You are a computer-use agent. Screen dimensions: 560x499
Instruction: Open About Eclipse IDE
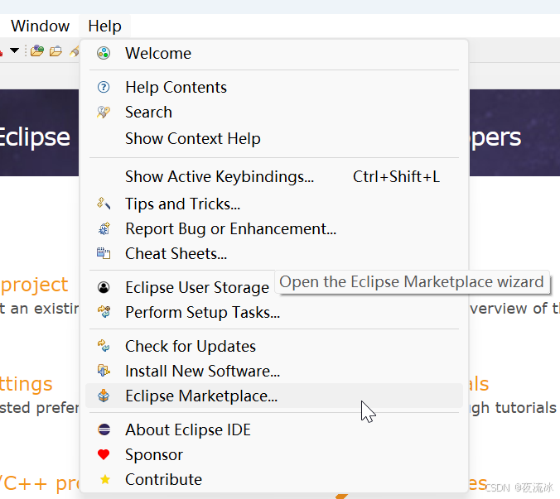click(274, 430)
